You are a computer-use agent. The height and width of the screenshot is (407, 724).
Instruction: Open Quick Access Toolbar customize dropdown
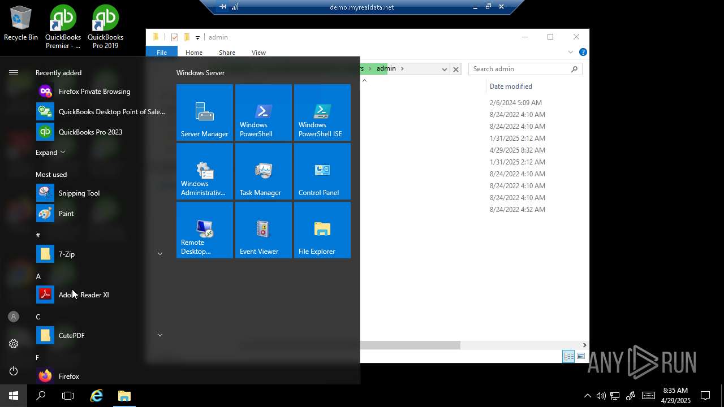[197, 37]
